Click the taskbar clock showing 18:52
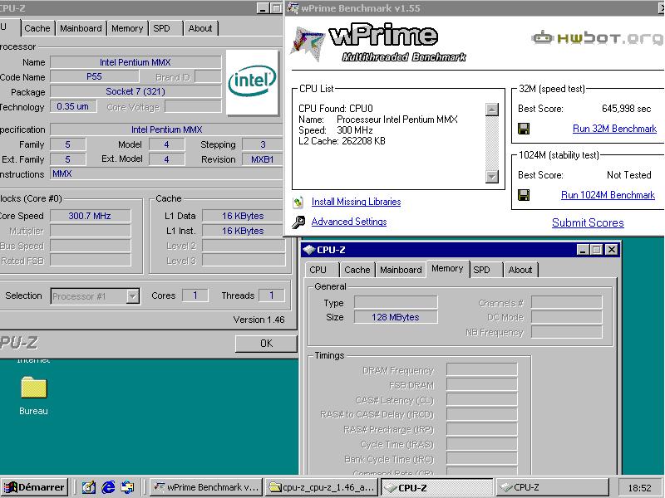Image resolution: width=665 pixels, height=498 pixels. pyautogui.click(x=639, y=488)
